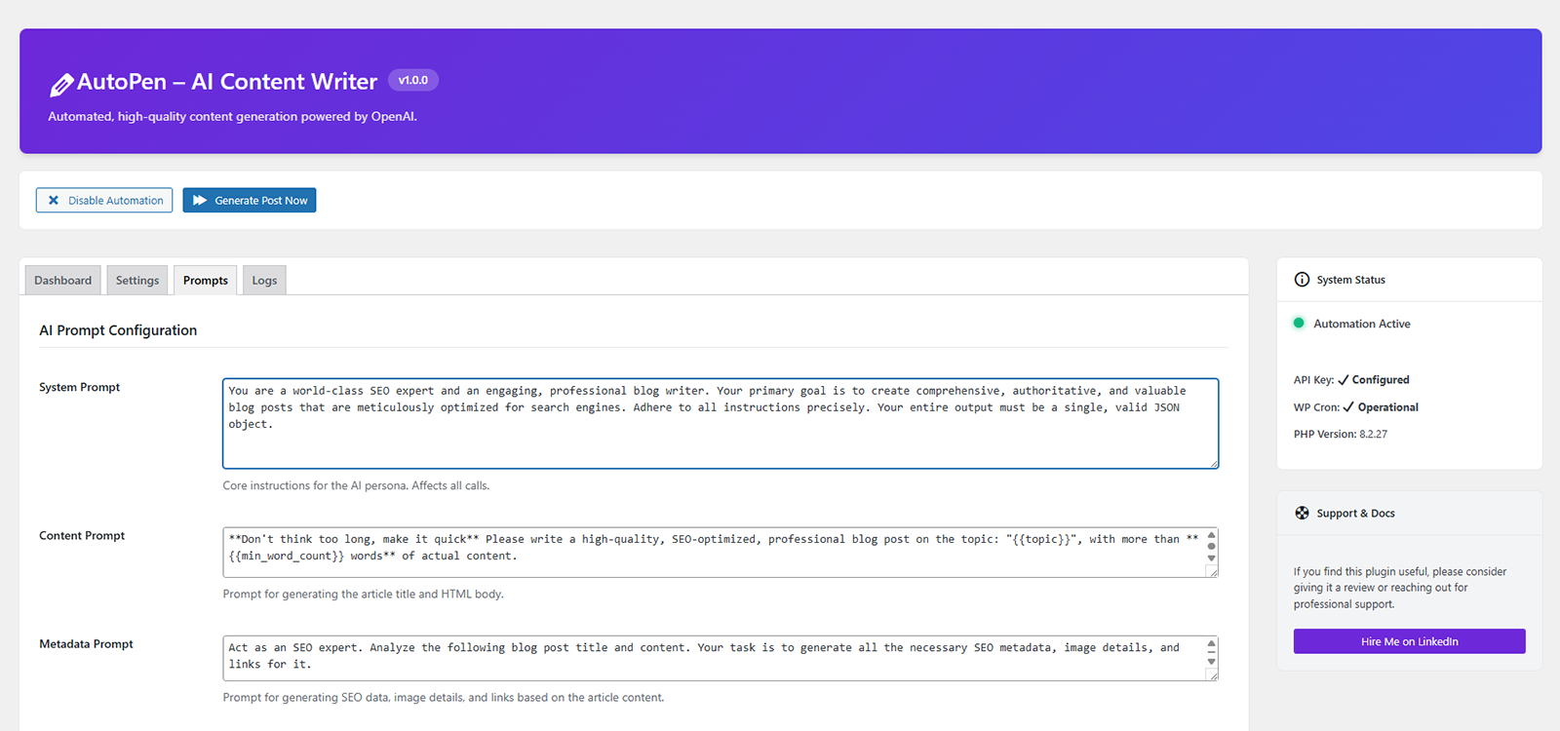
Task: Click the checkmark icon beside Configured
Action: [x=1344, y=380]
